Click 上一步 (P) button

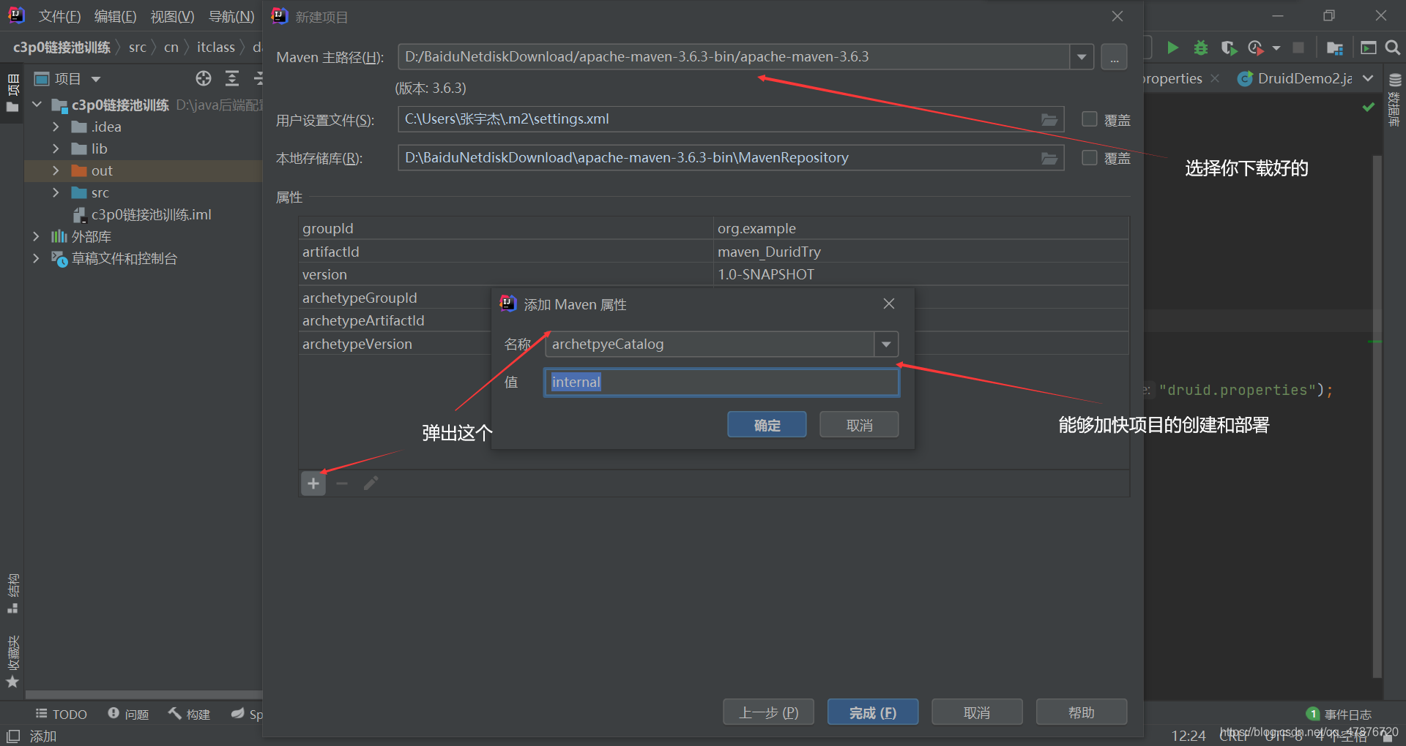(768, 712)
